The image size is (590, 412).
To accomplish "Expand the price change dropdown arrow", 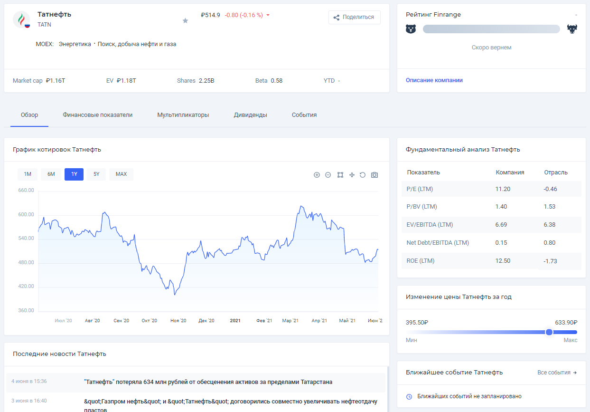I will 268,15.
